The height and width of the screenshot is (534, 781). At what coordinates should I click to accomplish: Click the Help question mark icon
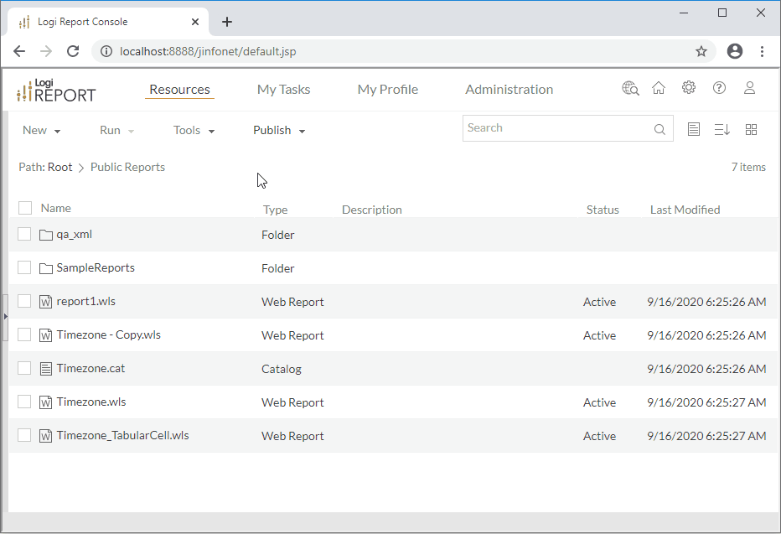click(x=719, y=88)
